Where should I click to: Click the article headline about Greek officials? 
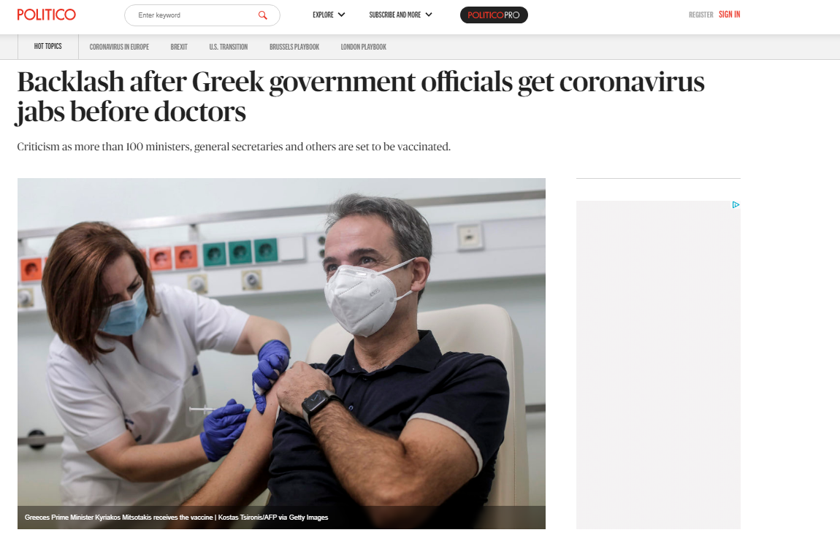point(360,97)
